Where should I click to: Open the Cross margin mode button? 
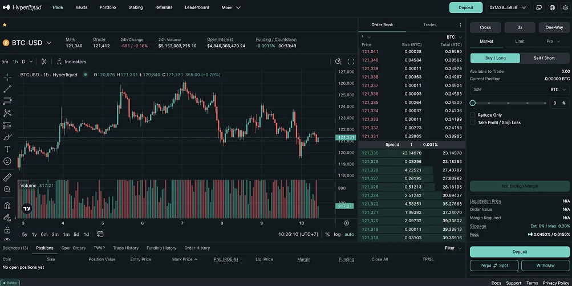point(485,27)
